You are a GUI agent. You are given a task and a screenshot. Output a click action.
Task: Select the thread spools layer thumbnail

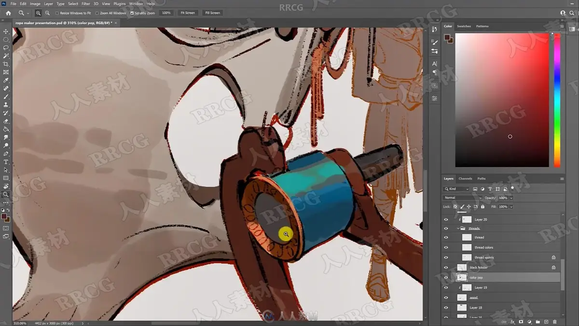[x=467, y=257]
